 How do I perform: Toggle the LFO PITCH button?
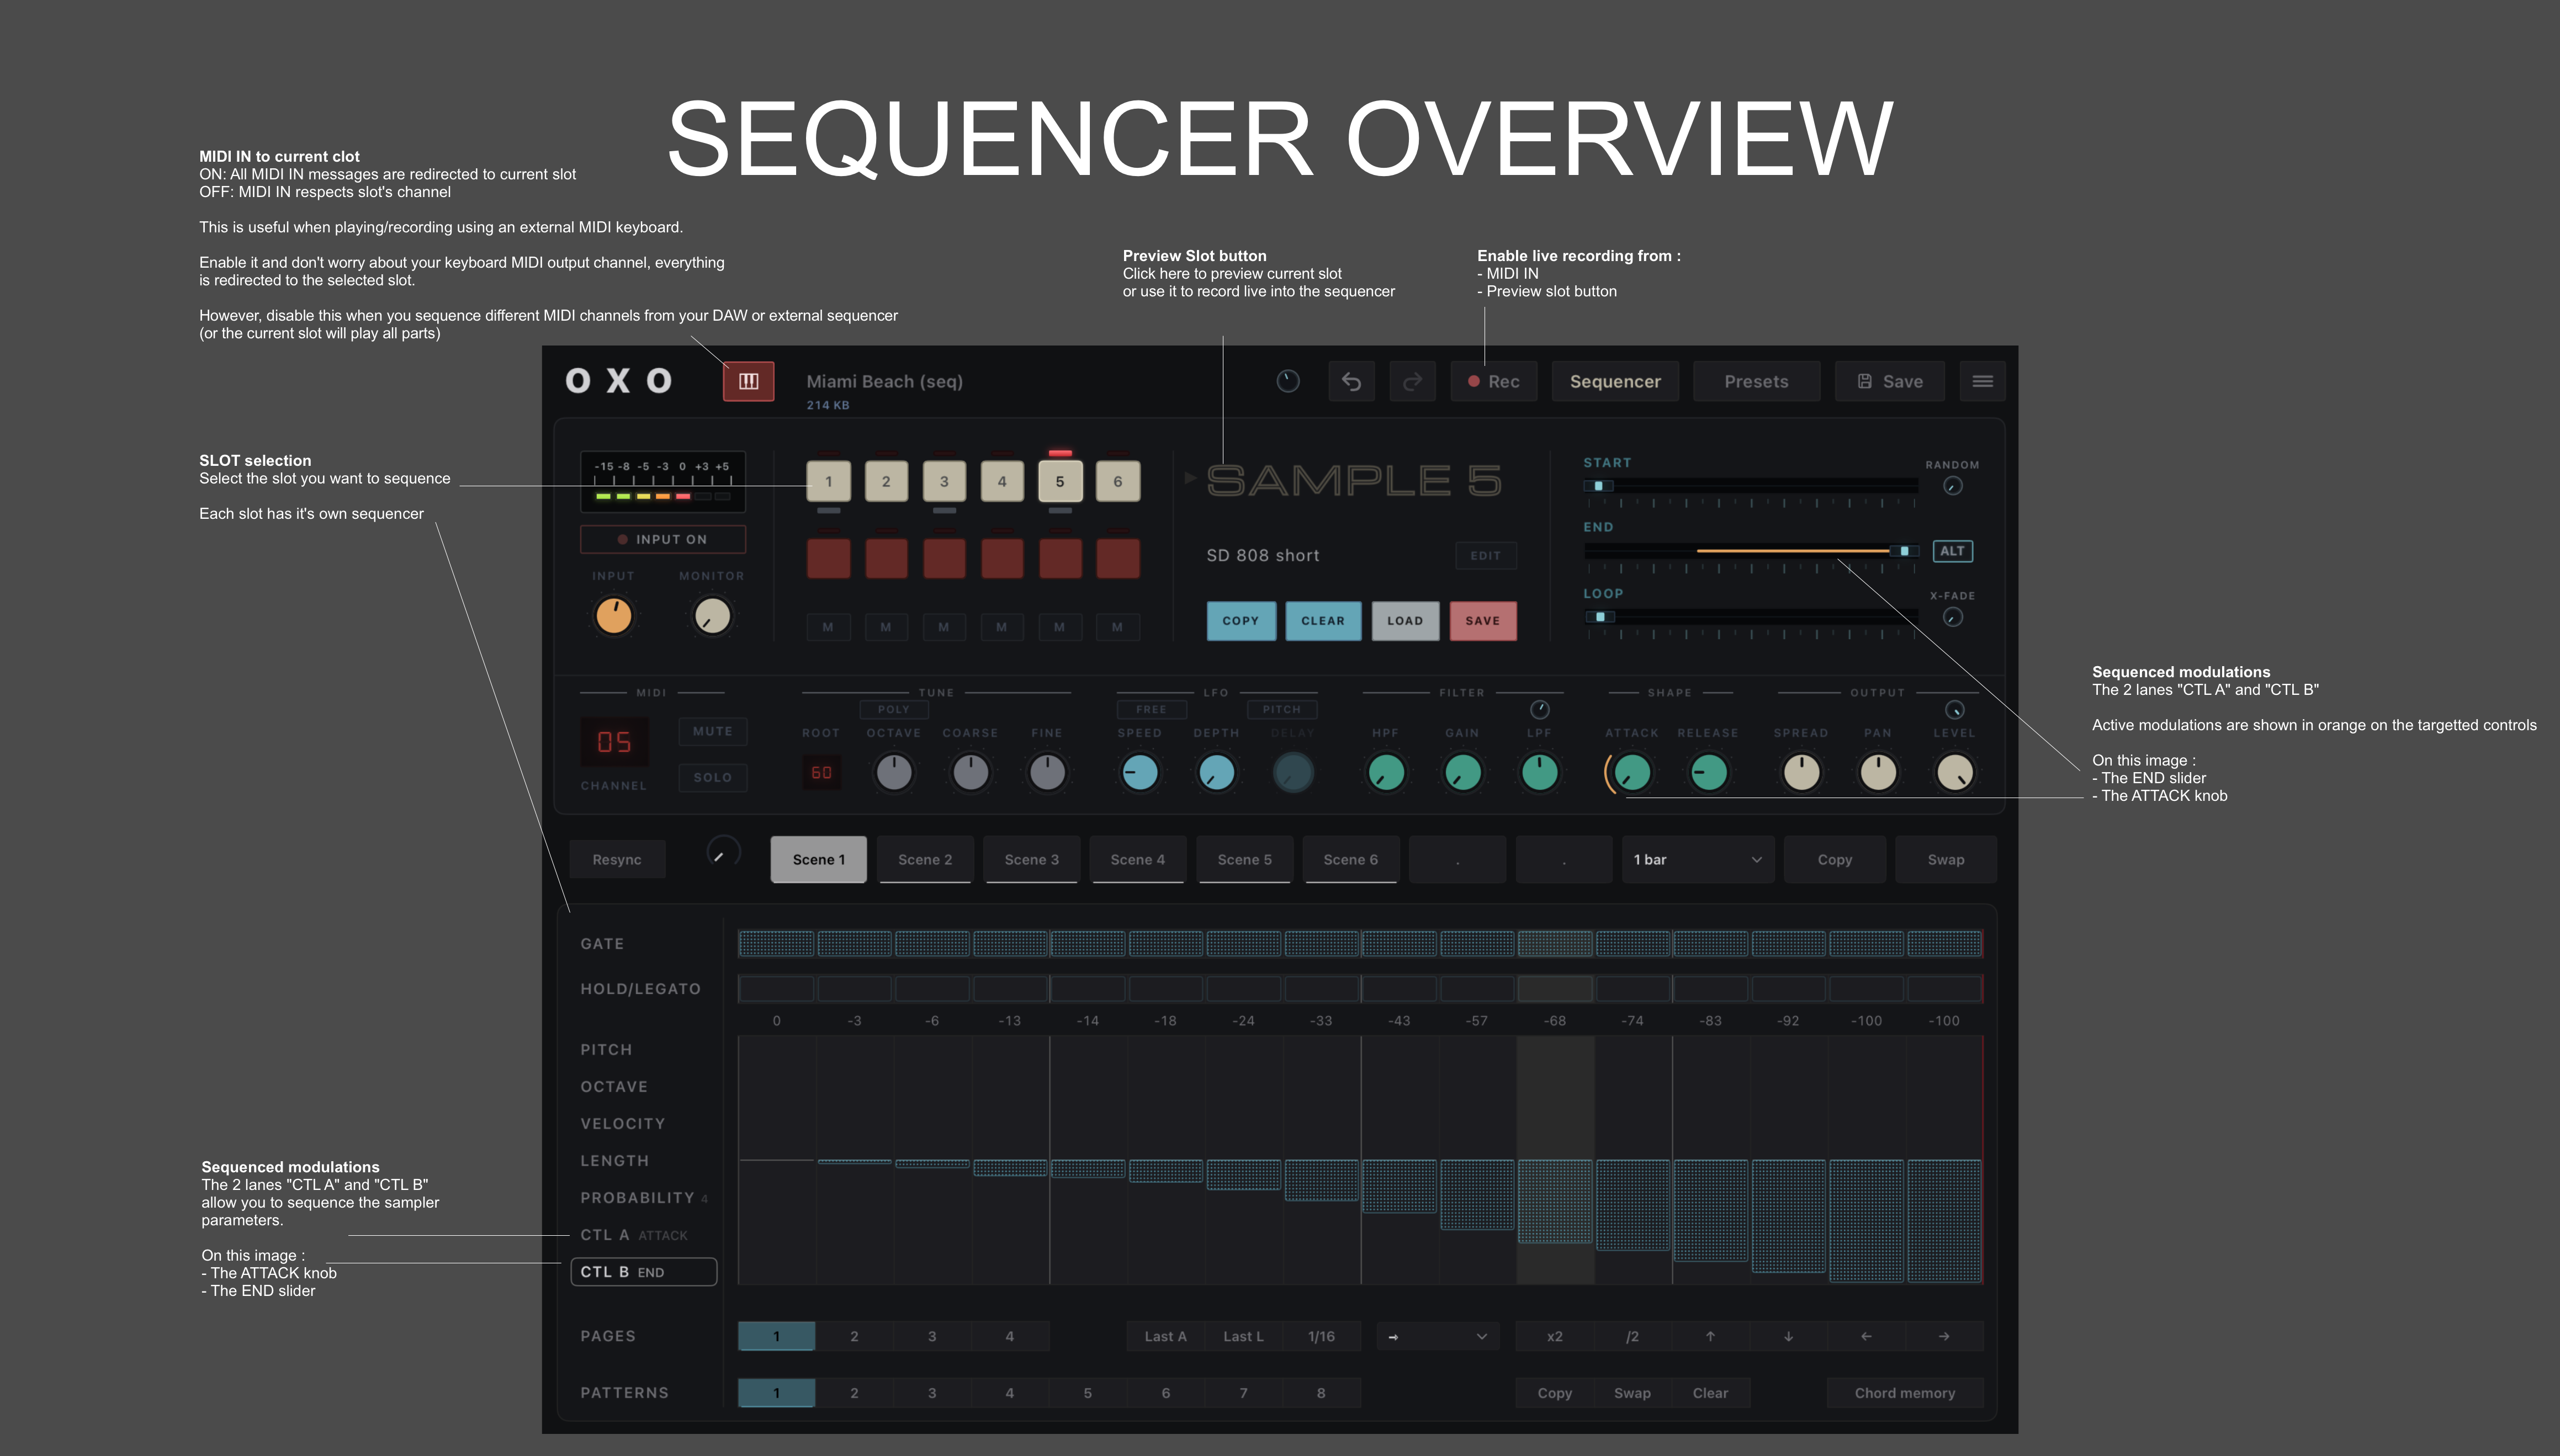pos(1281,709)
